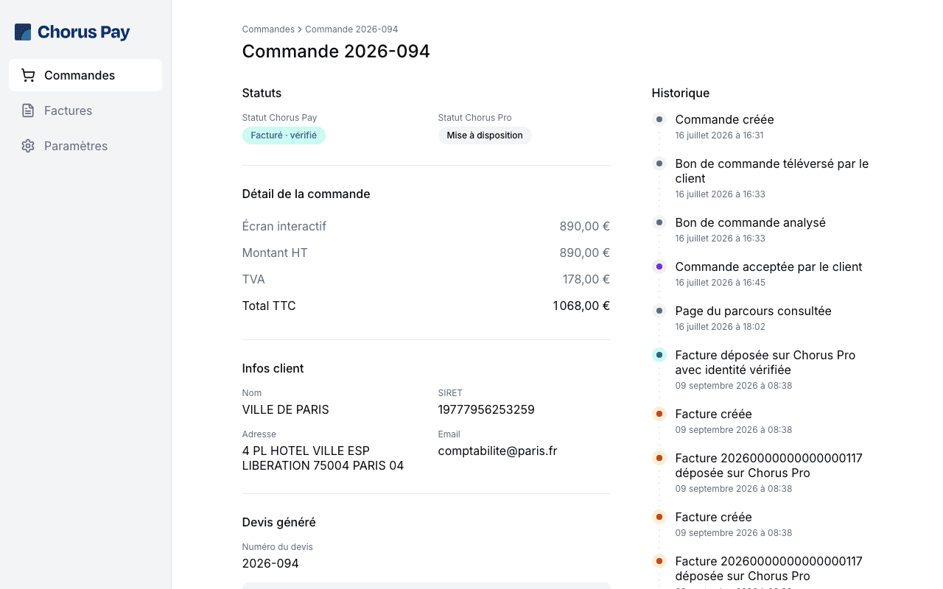The height and width of the screenshot is (589, 943).
Task: Click the 'Infos client' heading
Action: click(273, 368)
